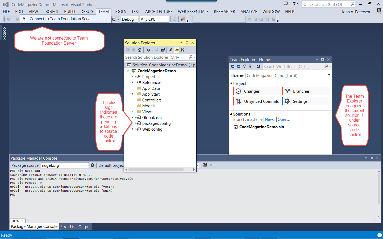Expand Properties node in Solution Explorer
The image size is (383, 239).
pos(132,76)
